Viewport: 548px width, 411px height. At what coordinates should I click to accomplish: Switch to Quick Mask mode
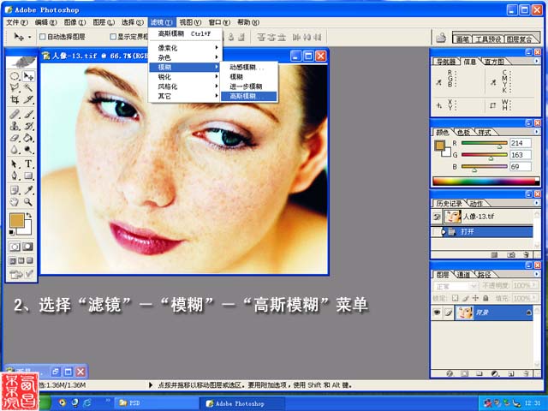click(27, 247)
